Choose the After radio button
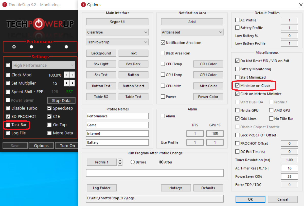This screenshot has height=206, width=304. (161, 162)
